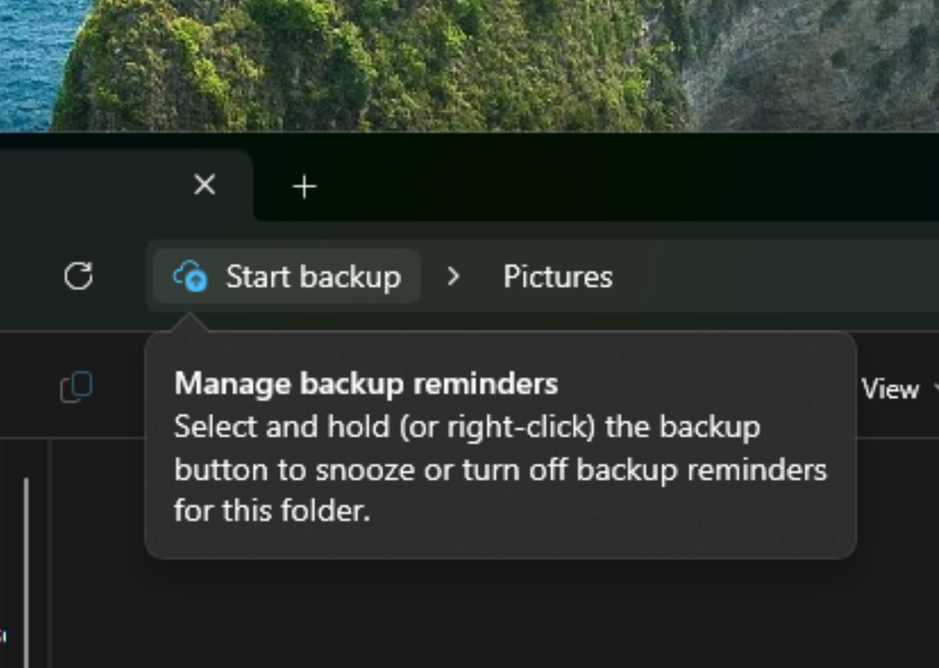Open the View dropdown menu
The height and width of the screenshot is (668, 939).
coord(892,389)
